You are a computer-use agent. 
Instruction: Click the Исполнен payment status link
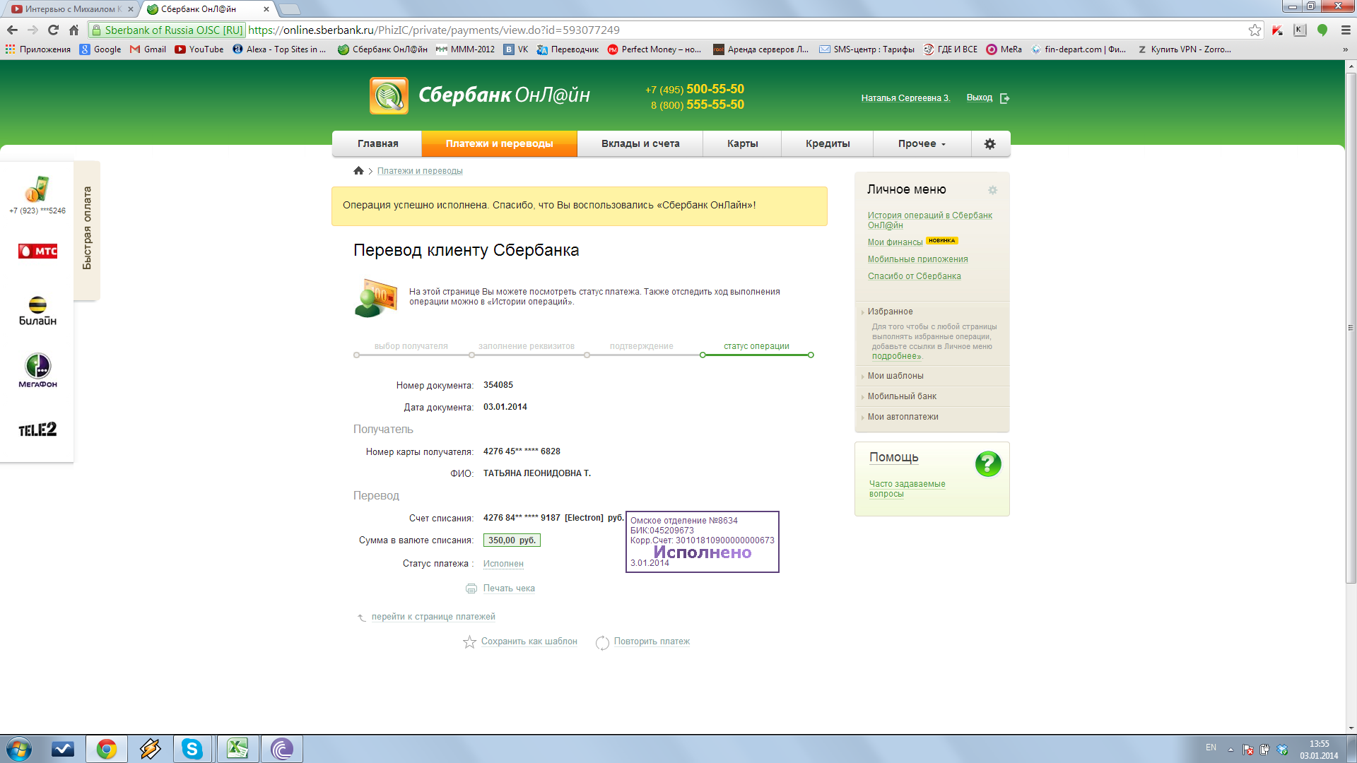point(503,564)
